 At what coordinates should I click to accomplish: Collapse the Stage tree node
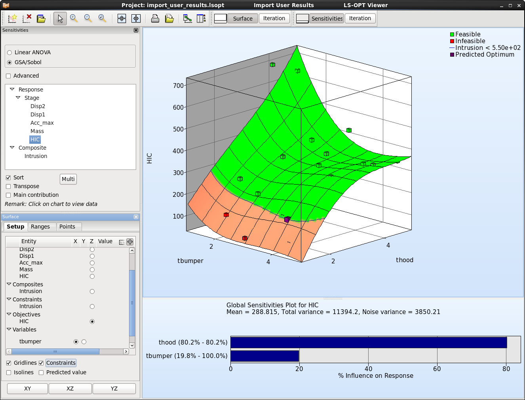tap(18, 97)
